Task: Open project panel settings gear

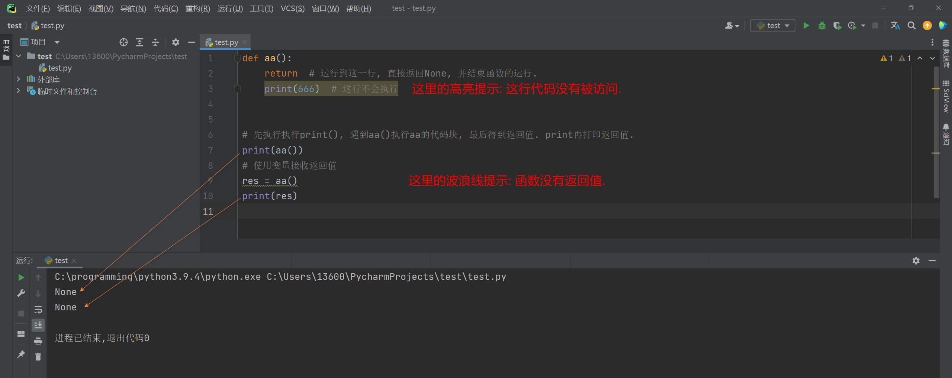Action: coord(176,42)
